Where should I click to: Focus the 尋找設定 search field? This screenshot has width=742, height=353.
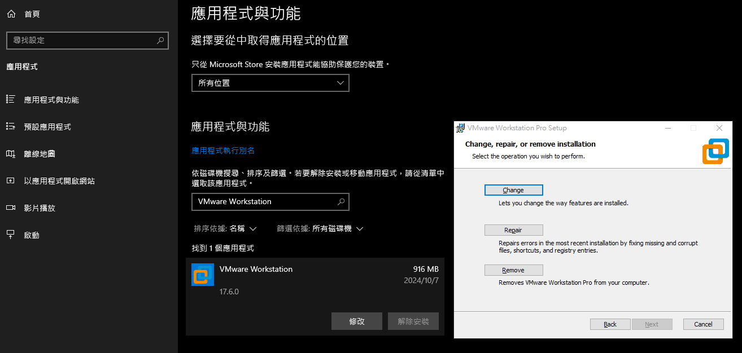pos(88,41)
